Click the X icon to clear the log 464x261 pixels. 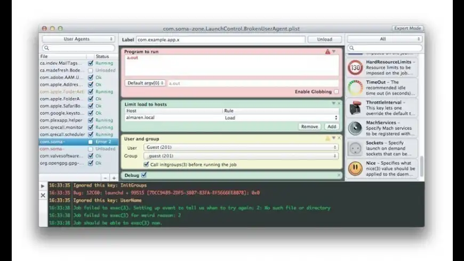coord(43,195)
